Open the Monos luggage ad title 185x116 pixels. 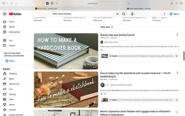(x=135, y=113)
